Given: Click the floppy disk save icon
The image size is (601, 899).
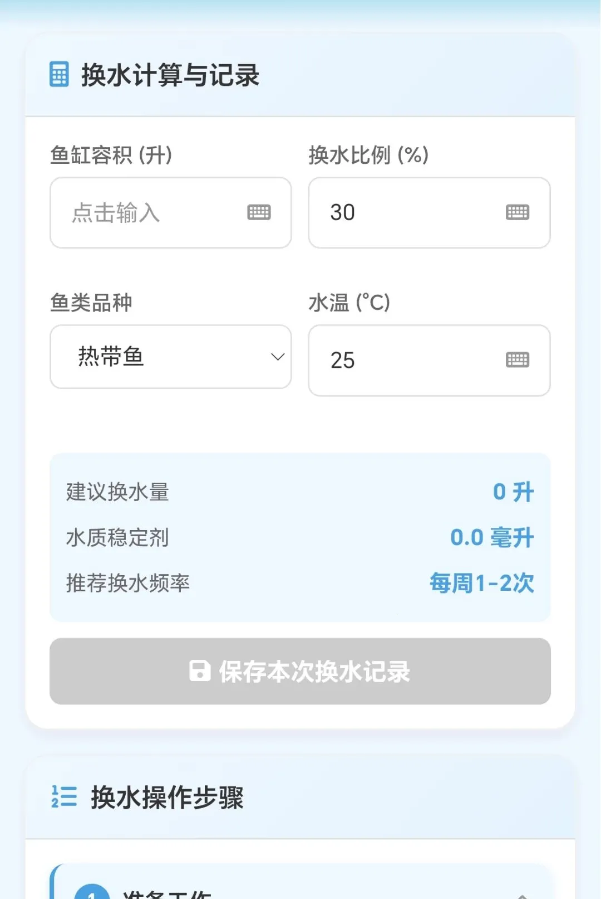Looking at the screenshot, I should click(200, 671).
